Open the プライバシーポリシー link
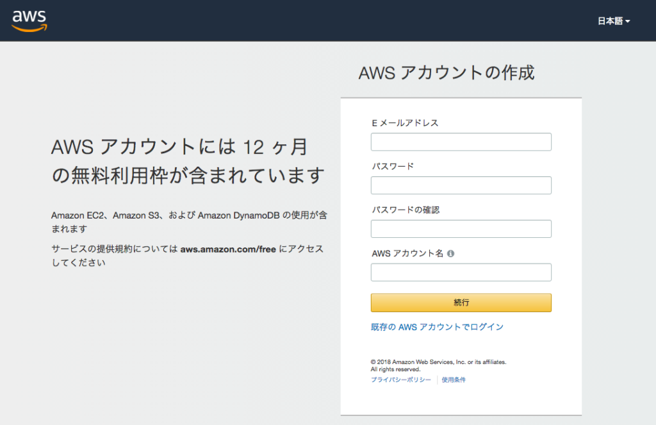 [401, 379]
